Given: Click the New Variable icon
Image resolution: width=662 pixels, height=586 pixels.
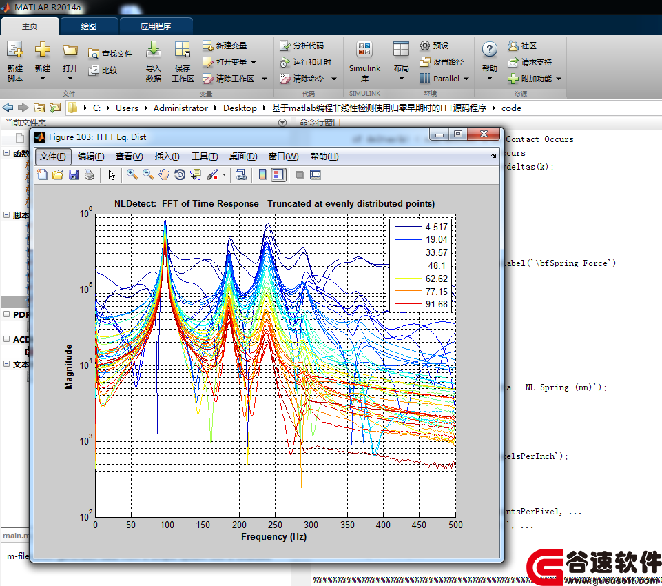Looking at the screenshot, I should (207, 46).
